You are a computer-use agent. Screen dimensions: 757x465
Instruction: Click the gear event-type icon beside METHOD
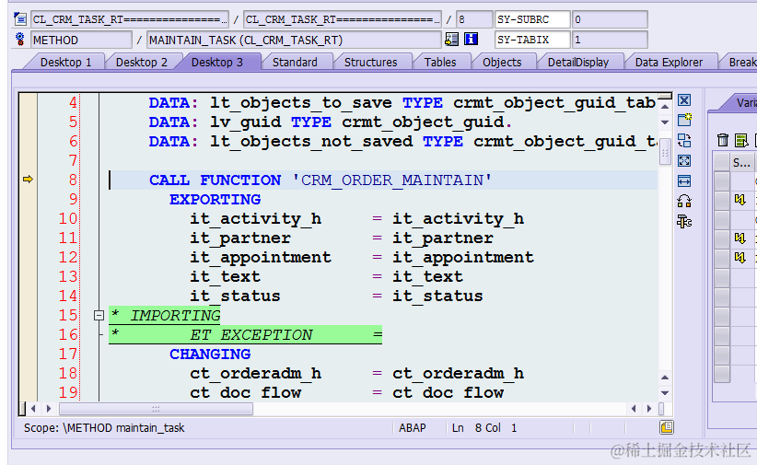pyautogui.click(x=20, y=39)
